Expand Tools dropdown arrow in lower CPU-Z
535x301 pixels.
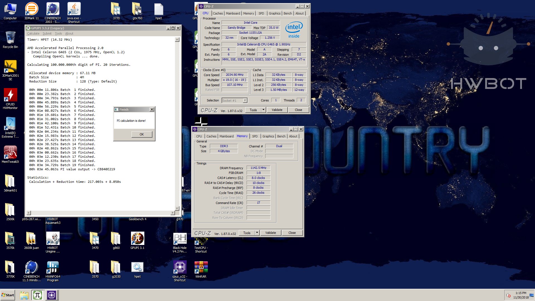(x=257, y=233)
